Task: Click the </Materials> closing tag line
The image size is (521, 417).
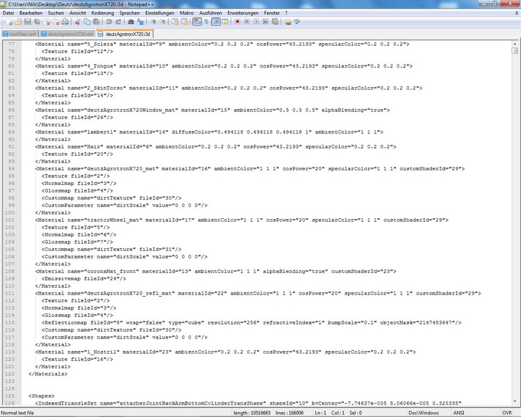Action: [48, 374]
